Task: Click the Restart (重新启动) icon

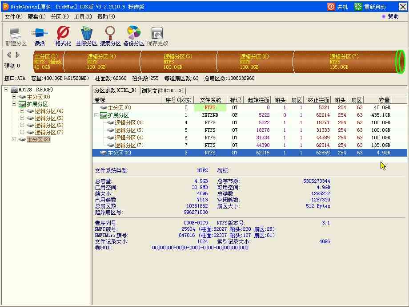Action: tap(358, 7)
